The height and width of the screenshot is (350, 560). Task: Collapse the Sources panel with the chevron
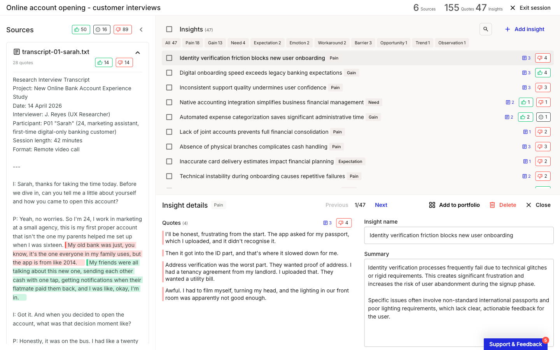[x=141, y=30]
